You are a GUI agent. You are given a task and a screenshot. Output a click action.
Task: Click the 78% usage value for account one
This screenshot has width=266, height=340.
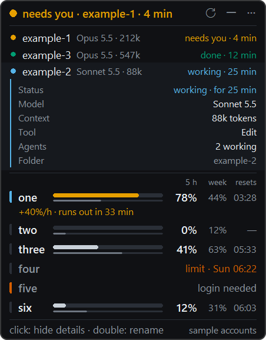pyautogui.click(x=186, y=198)
